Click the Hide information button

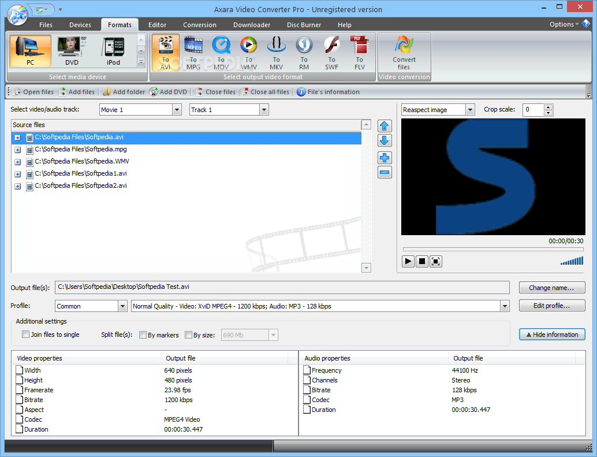pos(552,335)
